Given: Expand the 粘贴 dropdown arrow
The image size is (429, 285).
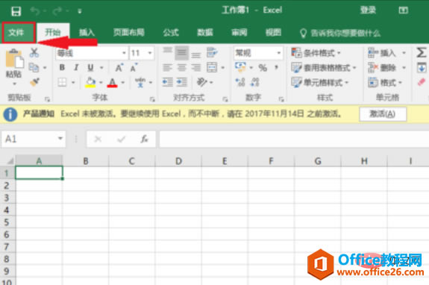Looking at the screenshot, I should [x=14, y=84].
